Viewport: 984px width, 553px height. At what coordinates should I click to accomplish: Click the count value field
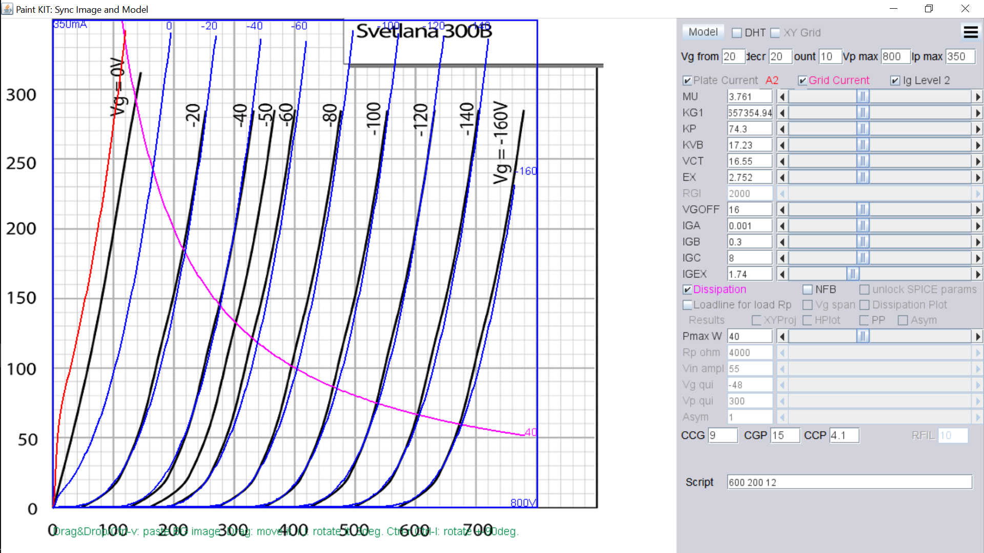coord(830,56)
